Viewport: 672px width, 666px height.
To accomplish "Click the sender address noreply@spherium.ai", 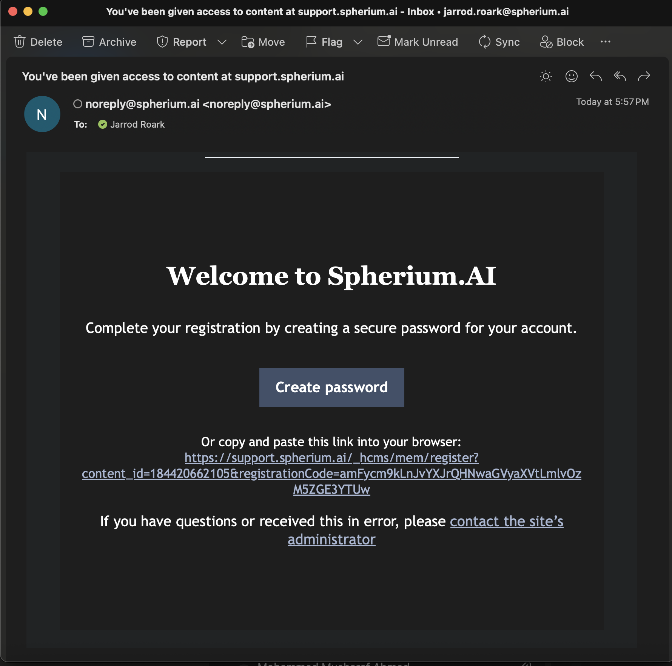I will [208, 104].
